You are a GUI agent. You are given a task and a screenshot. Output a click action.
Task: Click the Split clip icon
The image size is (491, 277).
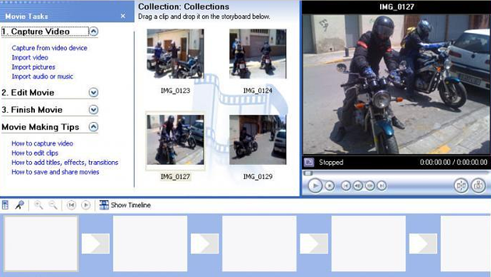pyautogui.click(x=461, y=185)
